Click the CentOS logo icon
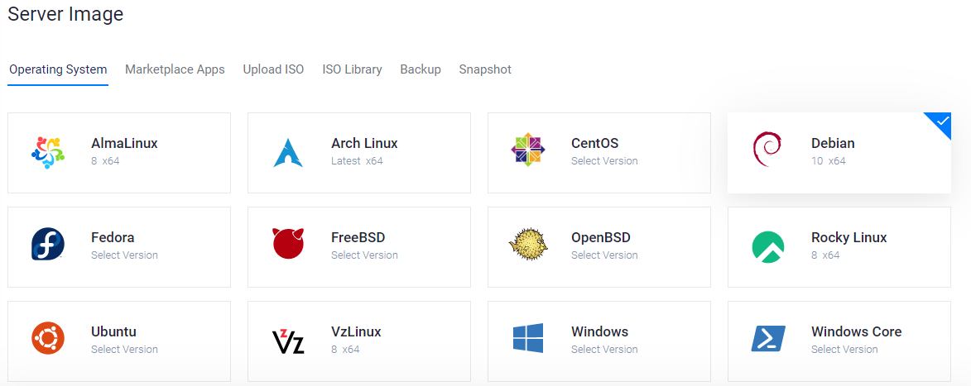This screenshot has height=386, width=971. point(528,150)
